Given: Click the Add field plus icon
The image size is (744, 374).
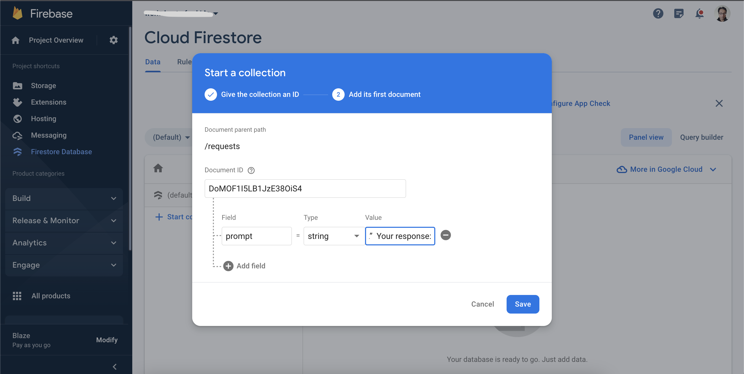Looking at the screenshot, I should point(228,266).
